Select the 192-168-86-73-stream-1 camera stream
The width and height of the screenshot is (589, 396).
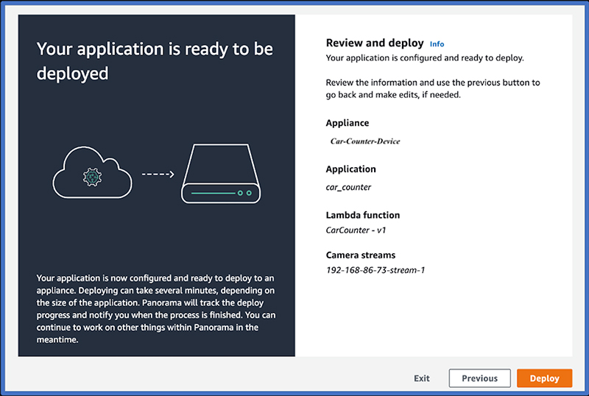click(375, 270)
